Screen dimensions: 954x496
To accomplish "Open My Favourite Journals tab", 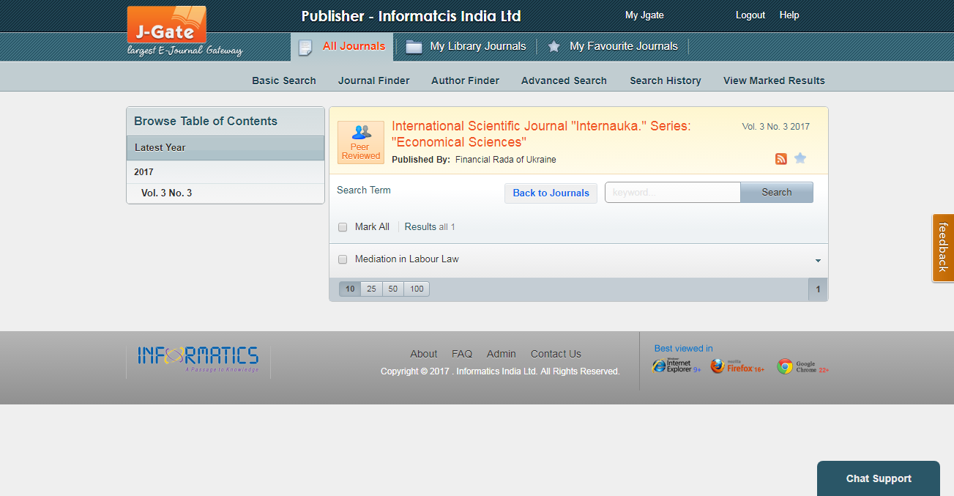I will 624,46.
